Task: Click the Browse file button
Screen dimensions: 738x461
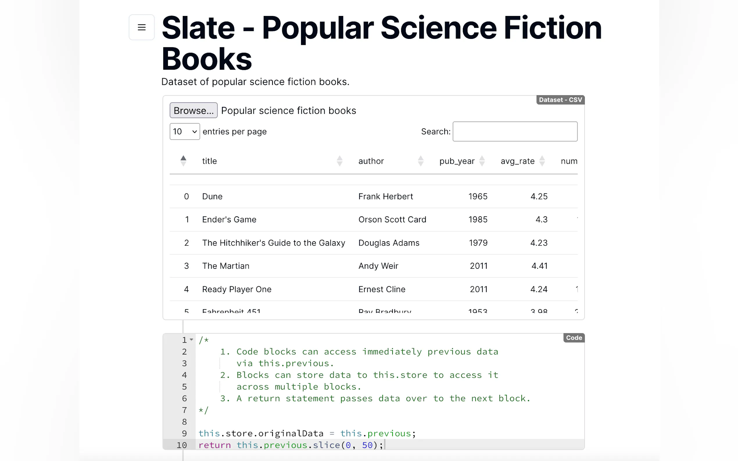Action: pos(194,110)
